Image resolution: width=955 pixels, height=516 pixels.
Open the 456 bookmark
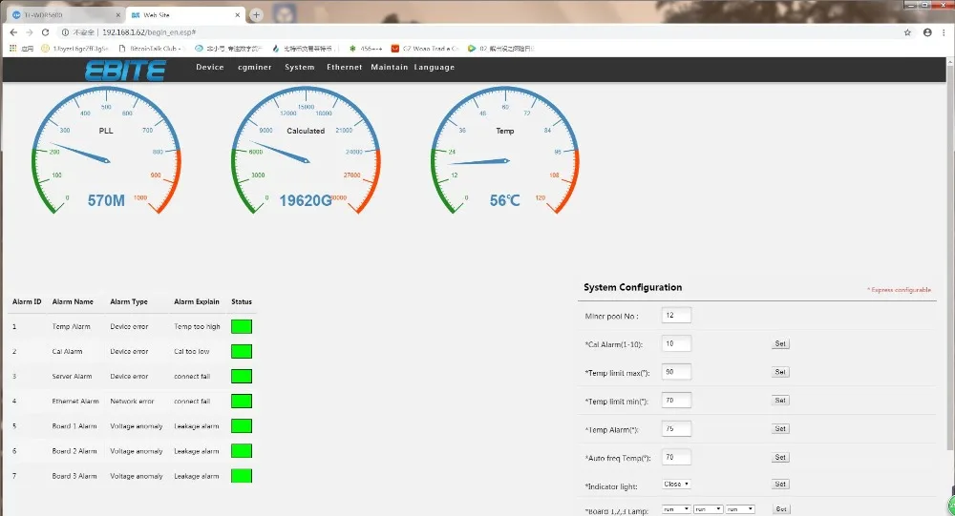click(x=366, y=48)
